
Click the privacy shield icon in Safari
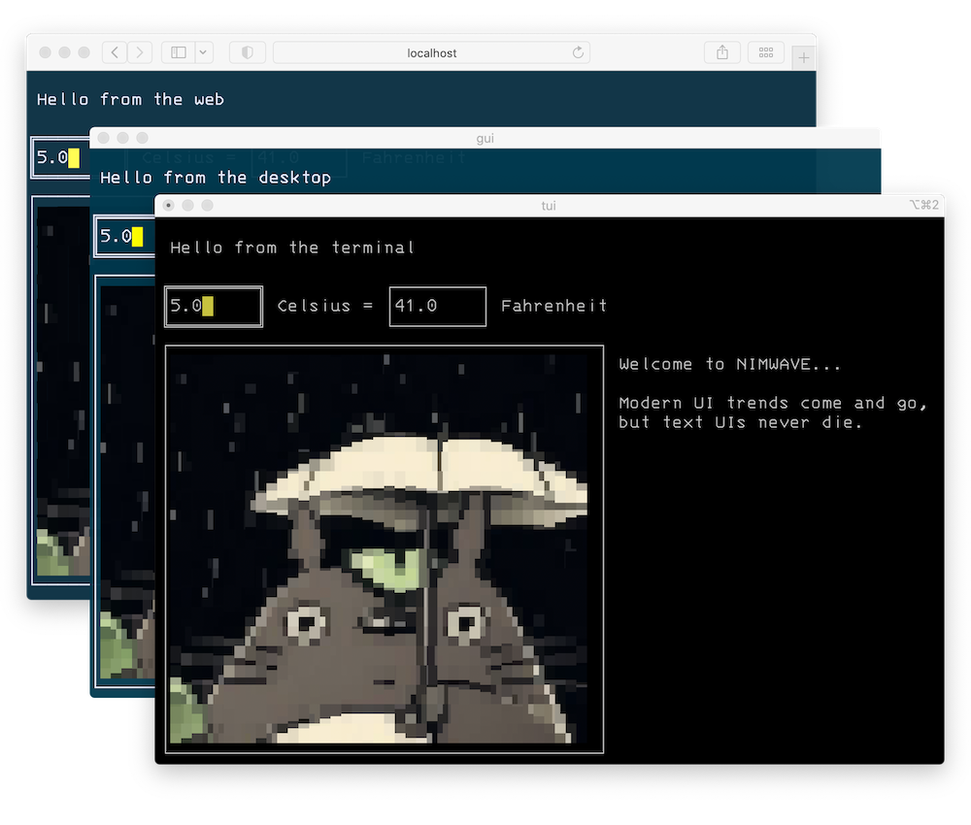[x=247, y=52]
